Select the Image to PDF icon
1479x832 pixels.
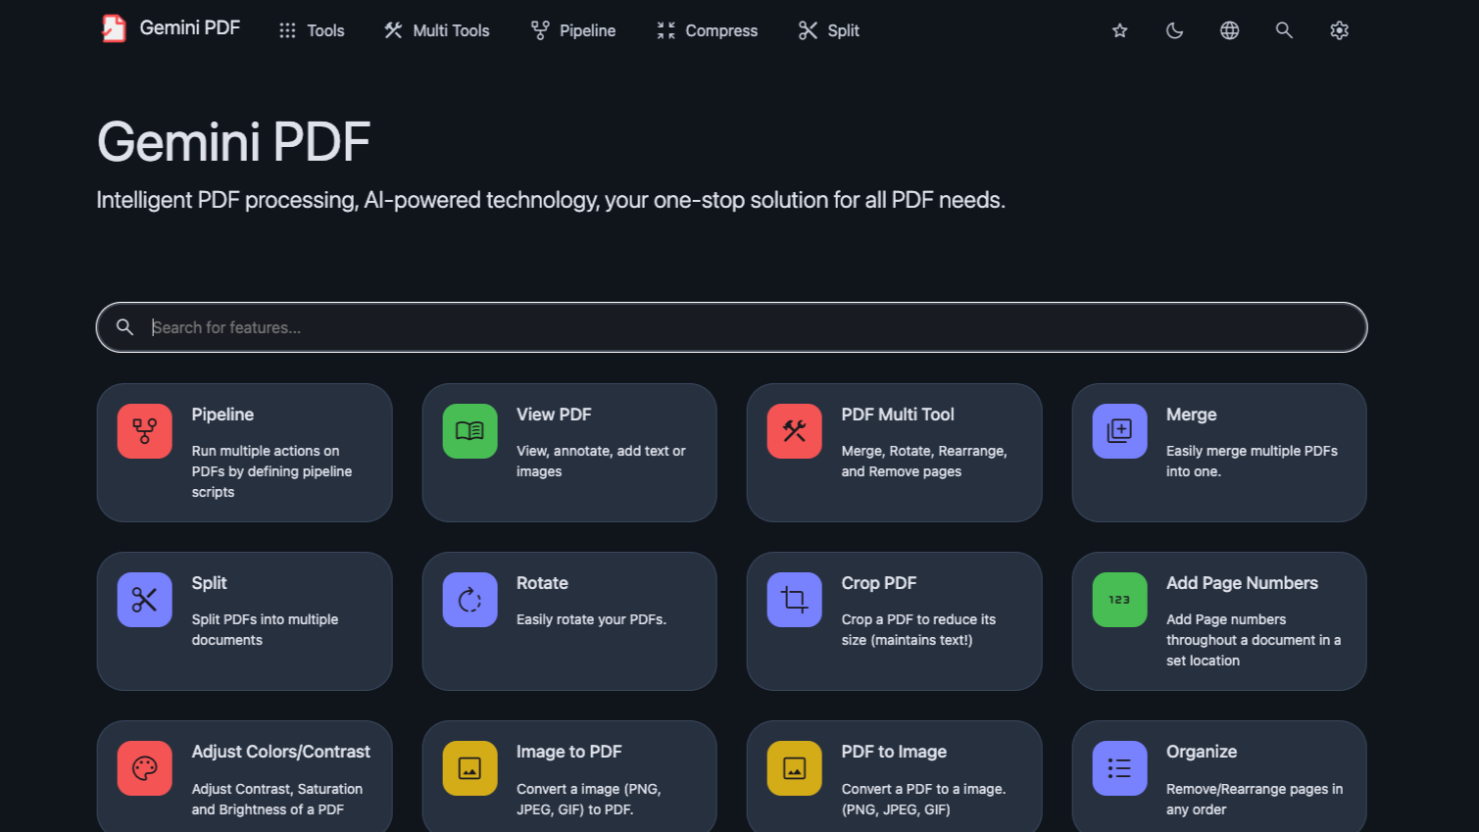[469, 767]
